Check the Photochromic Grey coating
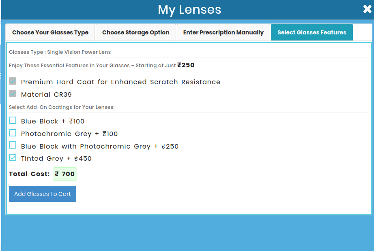Screen dimensions: 374x251 tap(13, 133)
